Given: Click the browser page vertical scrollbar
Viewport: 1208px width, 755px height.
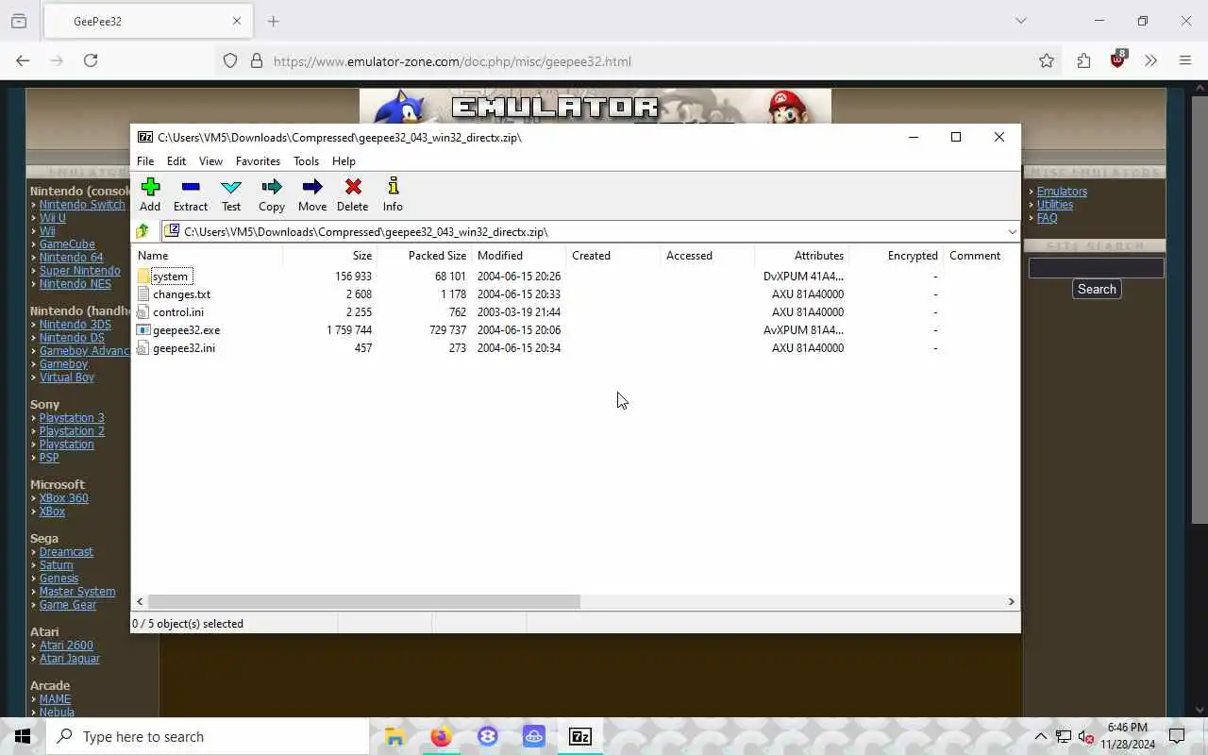Looking at the screenshot, I should [1200, 310].
